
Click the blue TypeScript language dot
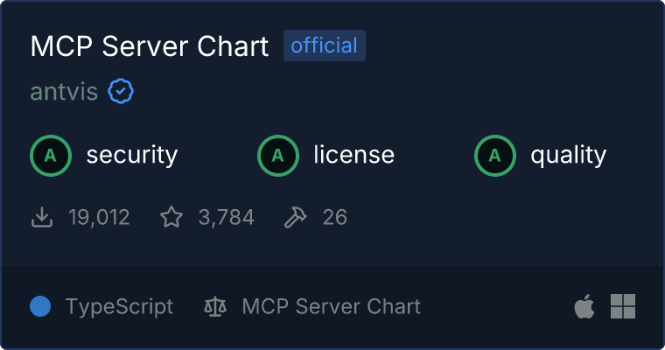click(x=40, y=306)
